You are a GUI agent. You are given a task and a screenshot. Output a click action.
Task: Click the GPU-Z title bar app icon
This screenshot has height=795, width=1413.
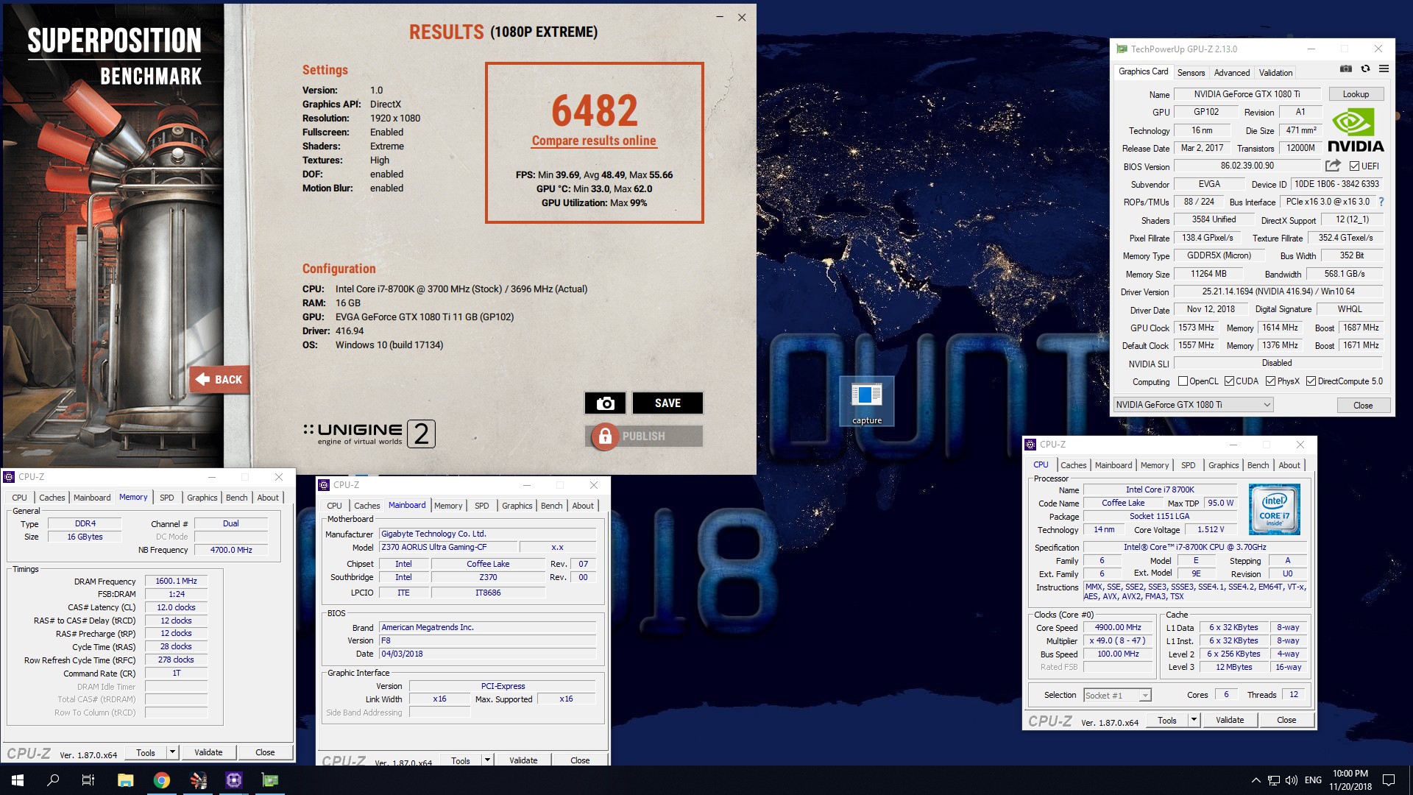click(x=1122, y=49)
